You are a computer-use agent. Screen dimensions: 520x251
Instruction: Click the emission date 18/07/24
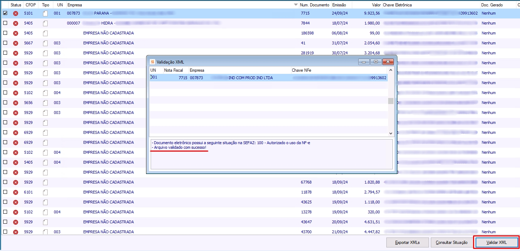[340, 23]
